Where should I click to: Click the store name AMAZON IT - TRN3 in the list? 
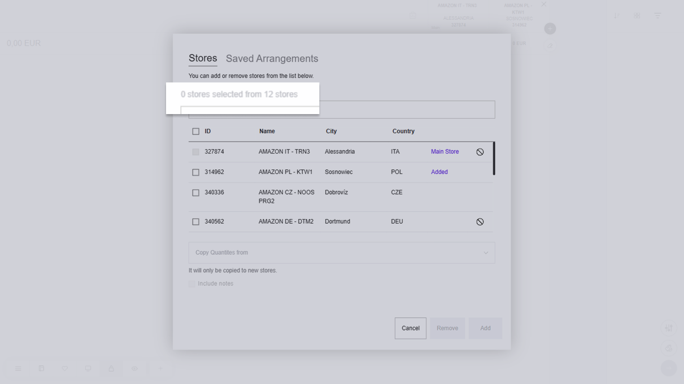(284, 152)
